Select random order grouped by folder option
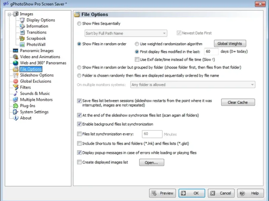269x201 pixels. pos(79,68)
